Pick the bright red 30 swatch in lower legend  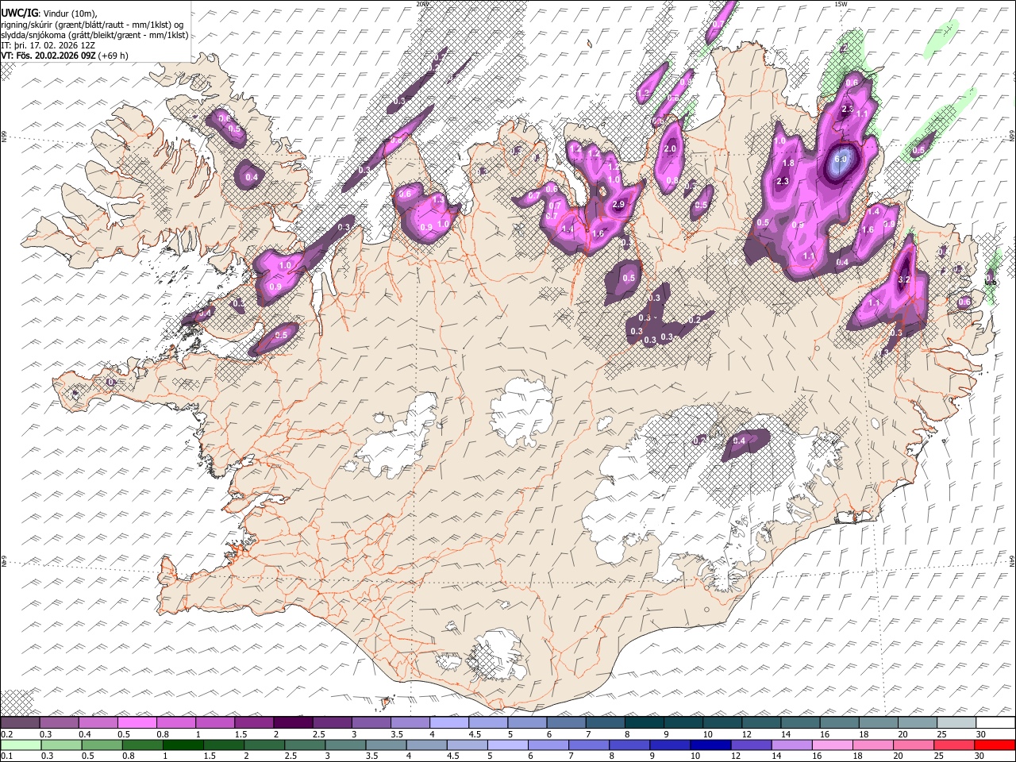pyautogui.click(x=995, y=745)
